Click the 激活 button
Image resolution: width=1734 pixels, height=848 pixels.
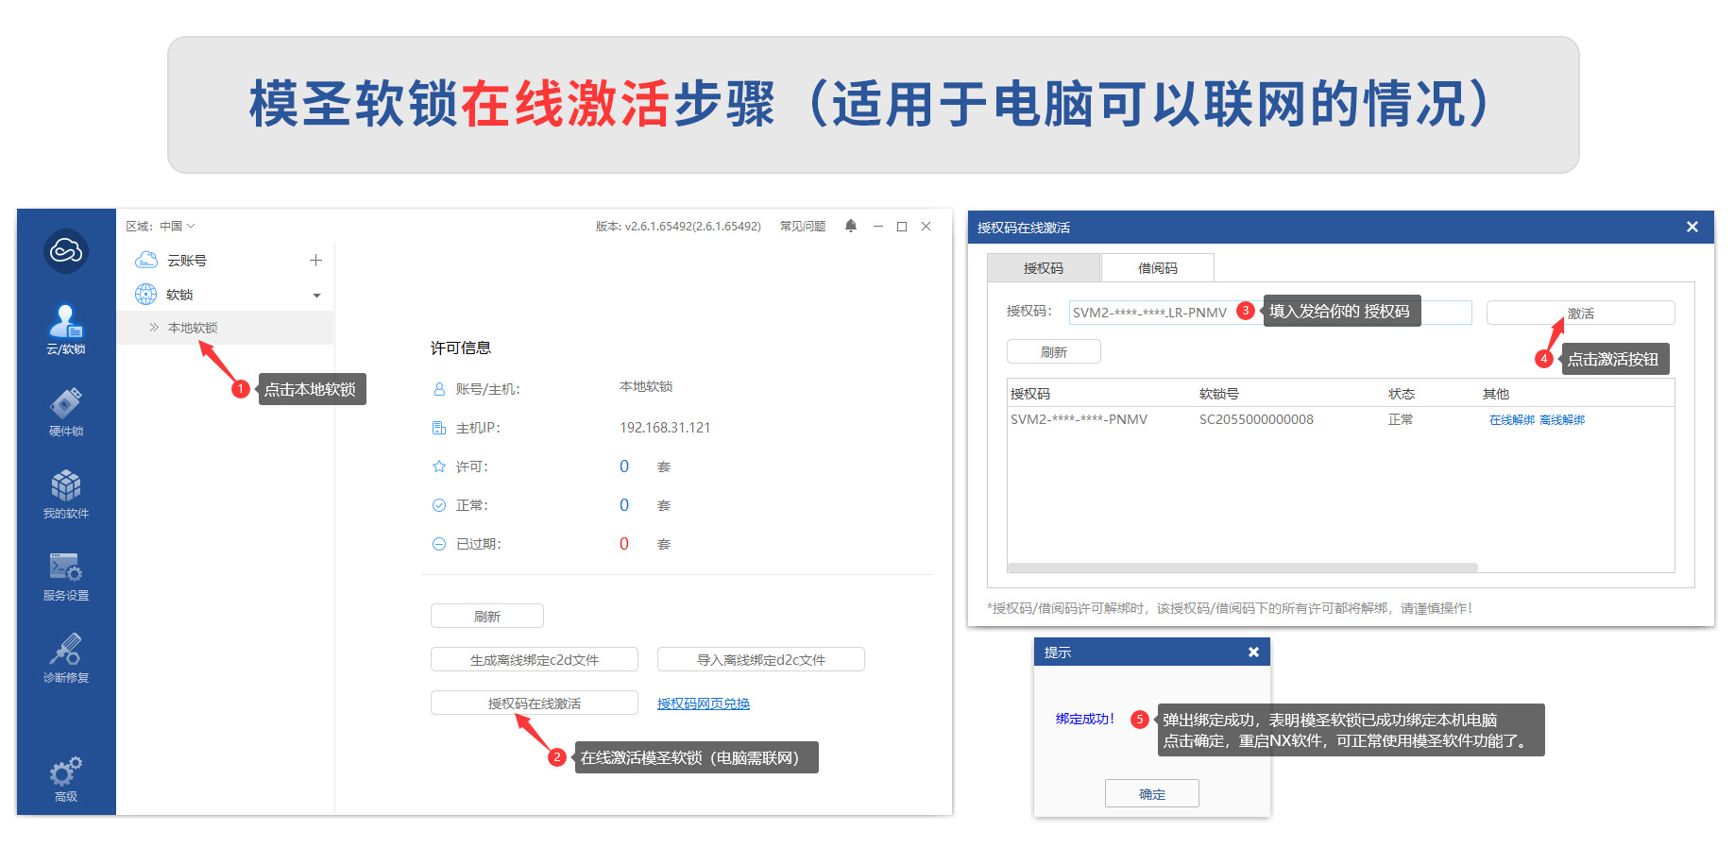click(1580, 314)
